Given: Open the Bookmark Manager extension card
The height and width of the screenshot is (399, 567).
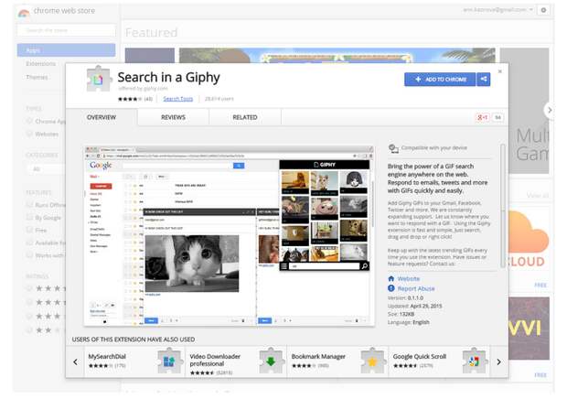Looking at the screenshot, I should pos(337,361).
